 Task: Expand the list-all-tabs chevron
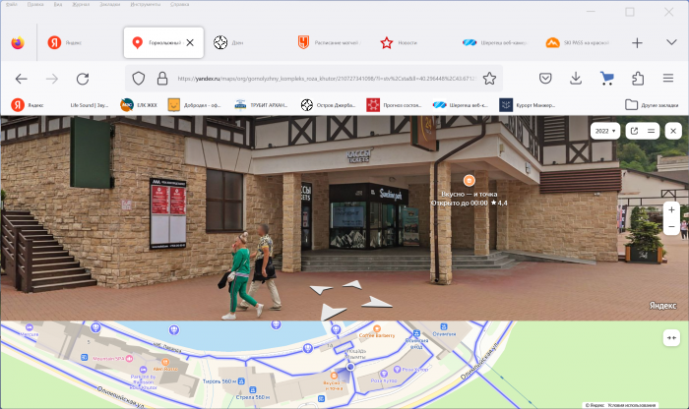(671, 42)
